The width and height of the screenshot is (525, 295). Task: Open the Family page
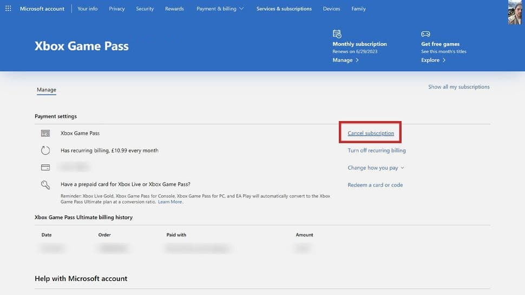(x=359, y=9)
